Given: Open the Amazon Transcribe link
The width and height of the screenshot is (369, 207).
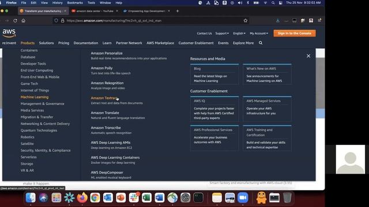Looking at the screenshot, I should point(106,128).
